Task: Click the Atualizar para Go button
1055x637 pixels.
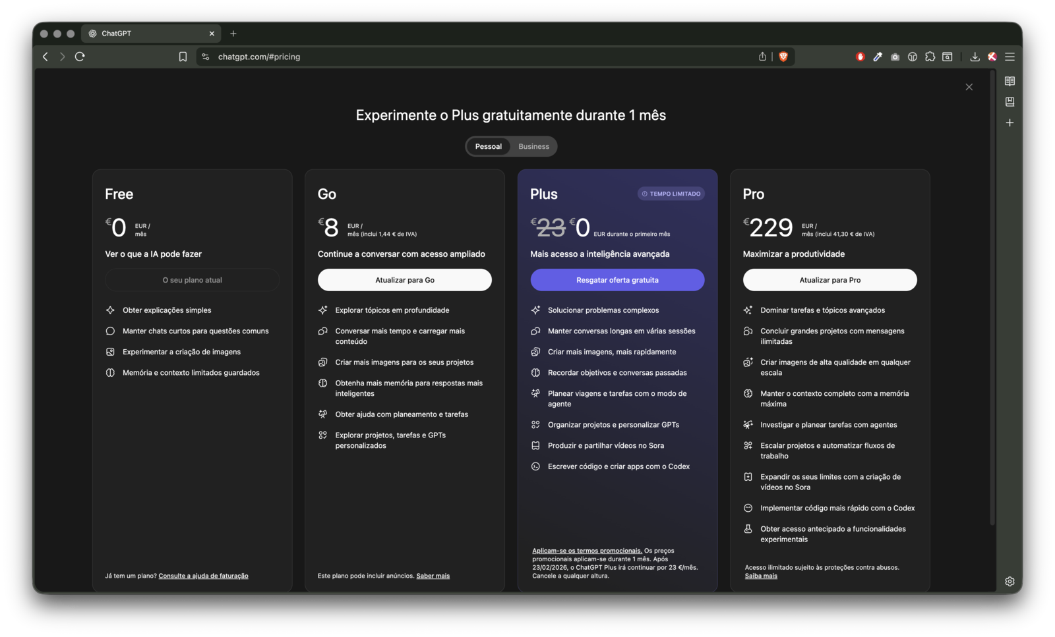Action: coord(404,280)
